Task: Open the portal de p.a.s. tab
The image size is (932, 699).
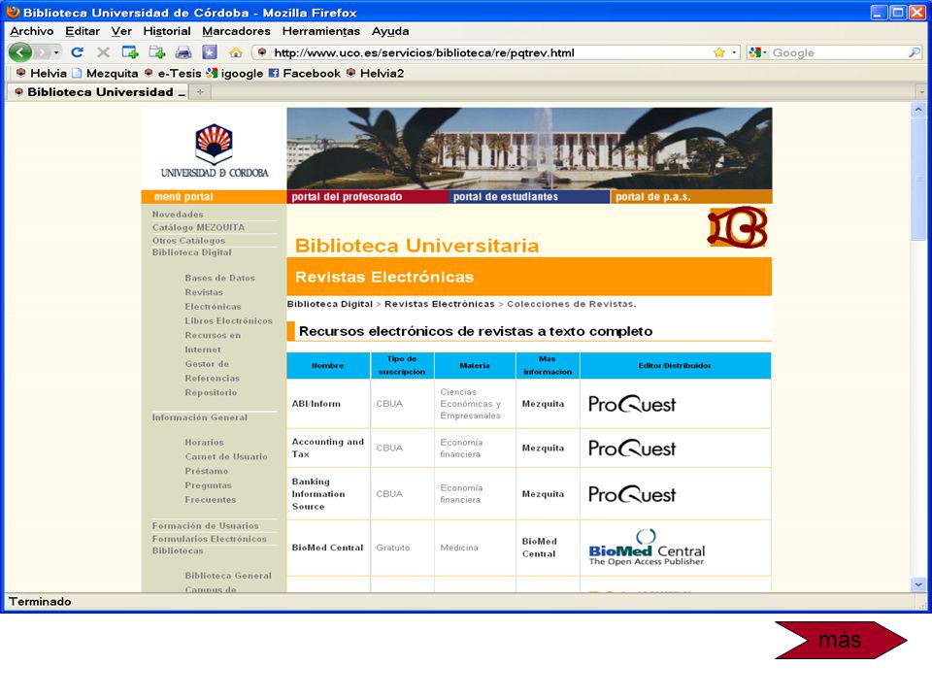Action: tap(691, 197)
